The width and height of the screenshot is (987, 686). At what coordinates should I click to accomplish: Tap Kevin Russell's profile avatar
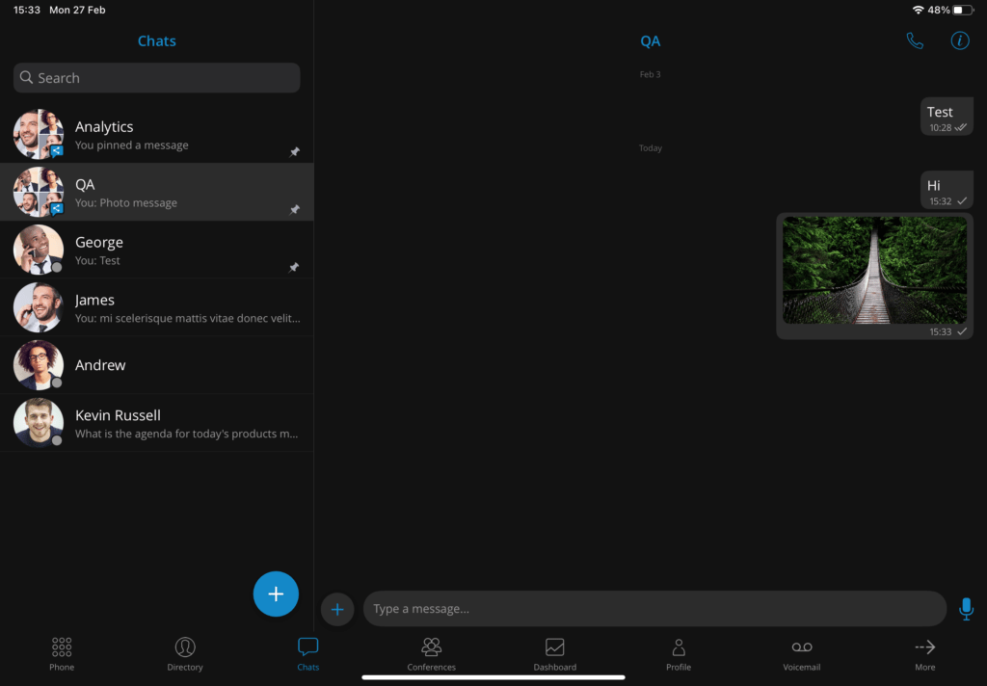tap(39, 423)
